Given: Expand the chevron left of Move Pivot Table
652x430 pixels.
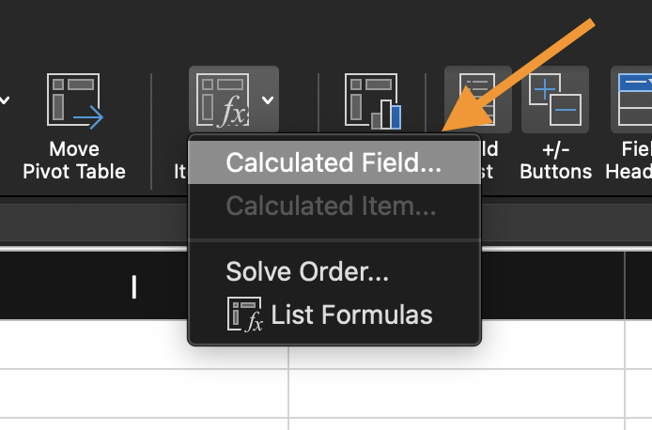Looking at the screenshot, I should [x=8, y=100].
